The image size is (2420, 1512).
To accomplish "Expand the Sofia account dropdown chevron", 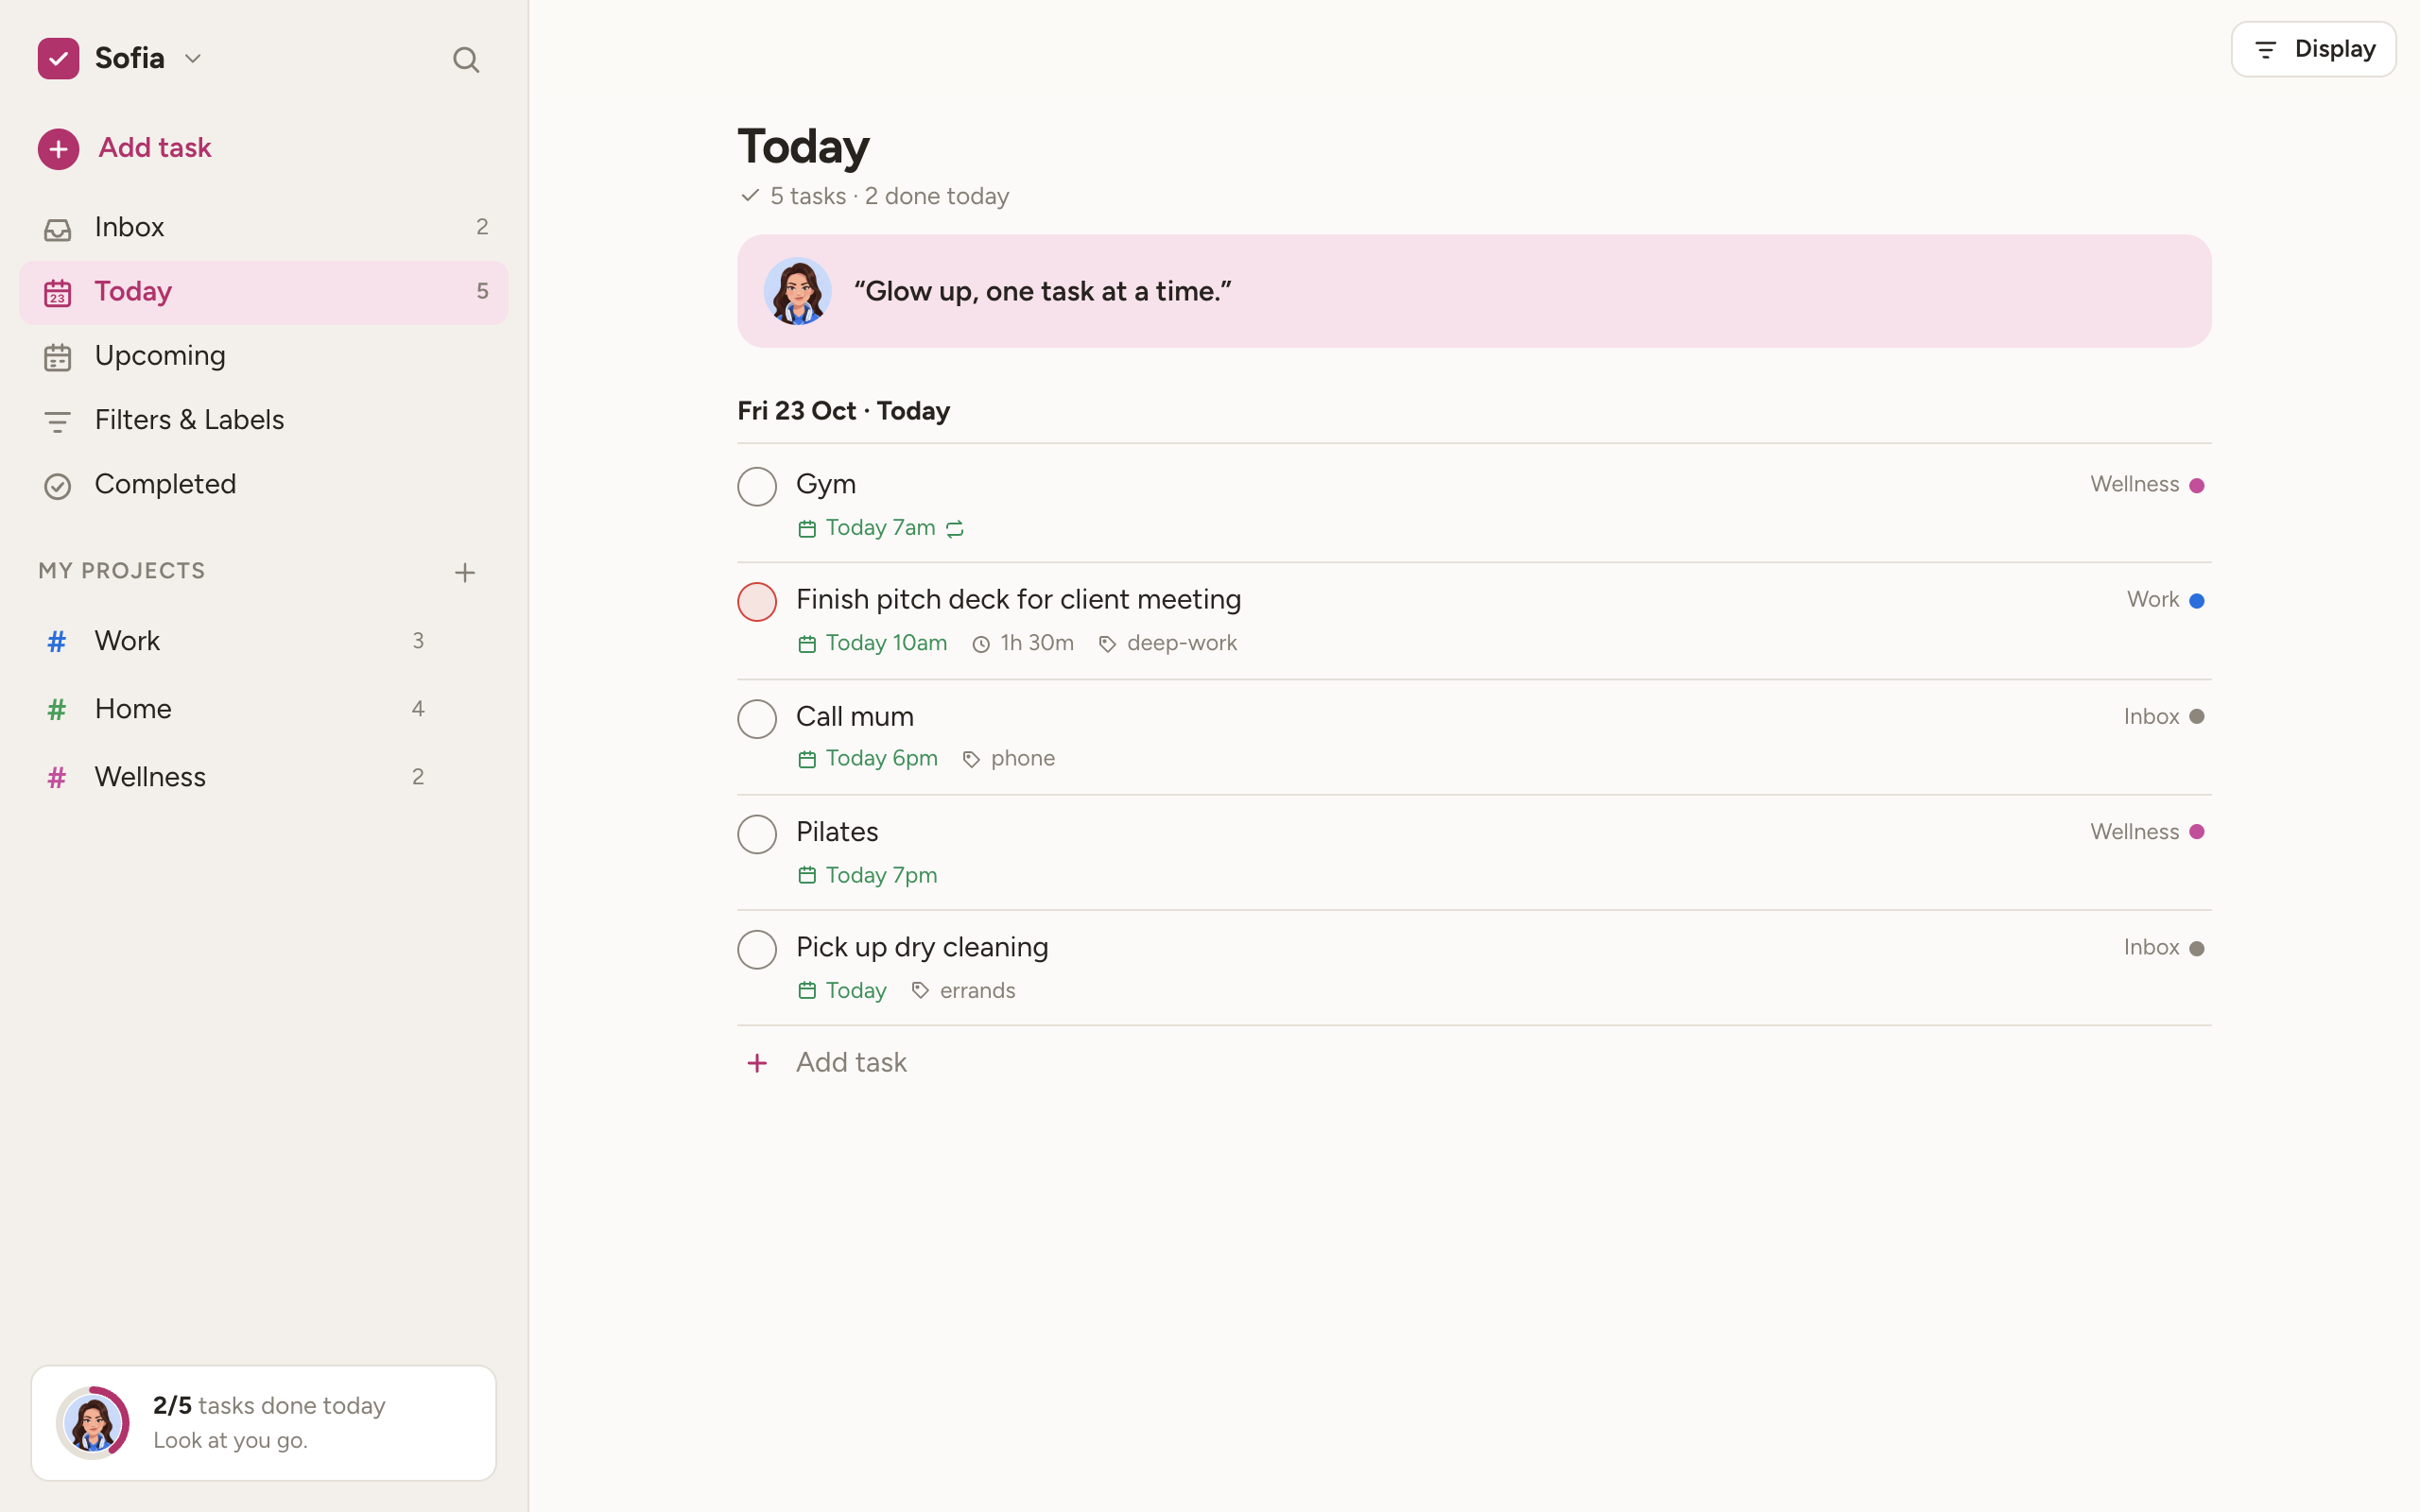I will tap(193, 59).
